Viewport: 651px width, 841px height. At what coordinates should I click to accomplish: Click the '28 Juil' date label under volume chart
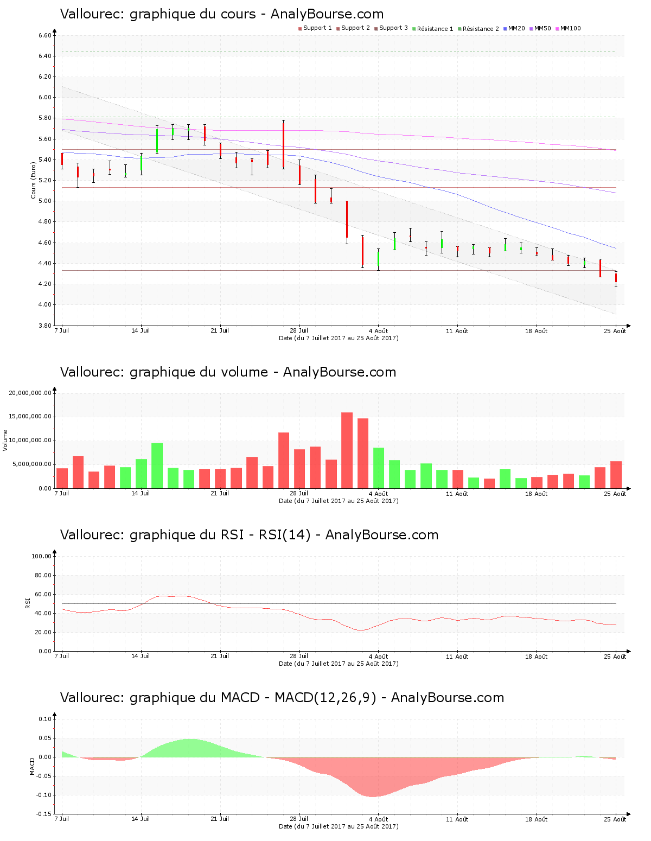click(299, 493)
